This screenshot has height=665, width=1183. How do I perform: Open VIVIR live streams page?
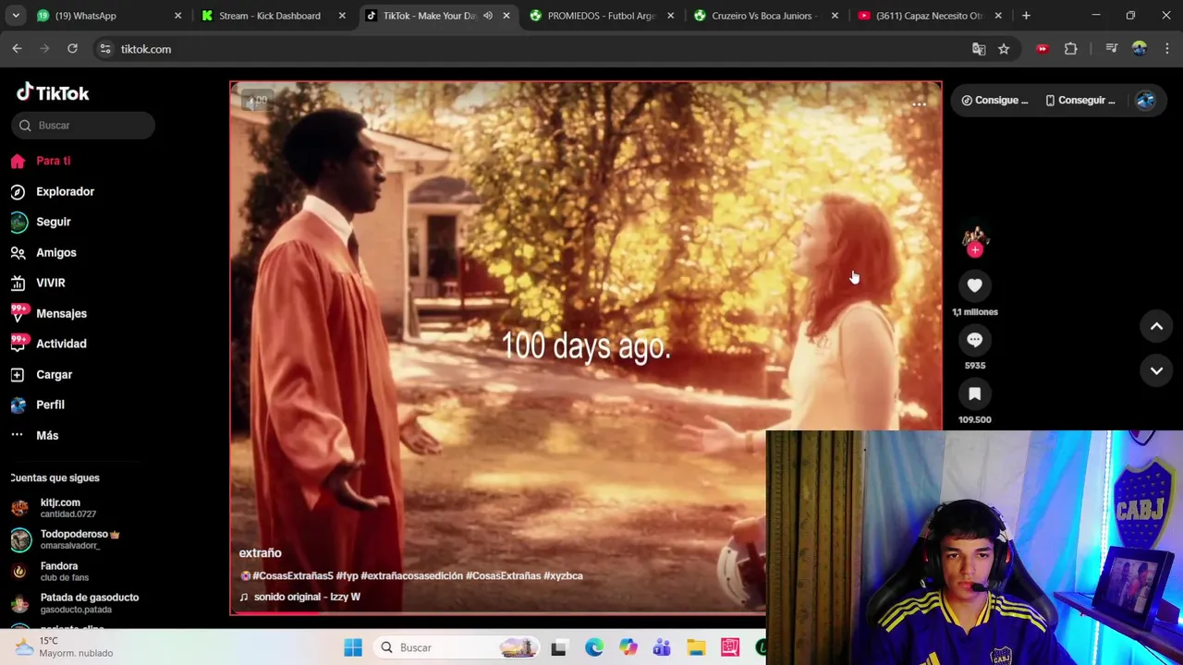pyautogui.click(x=39, y=283)
